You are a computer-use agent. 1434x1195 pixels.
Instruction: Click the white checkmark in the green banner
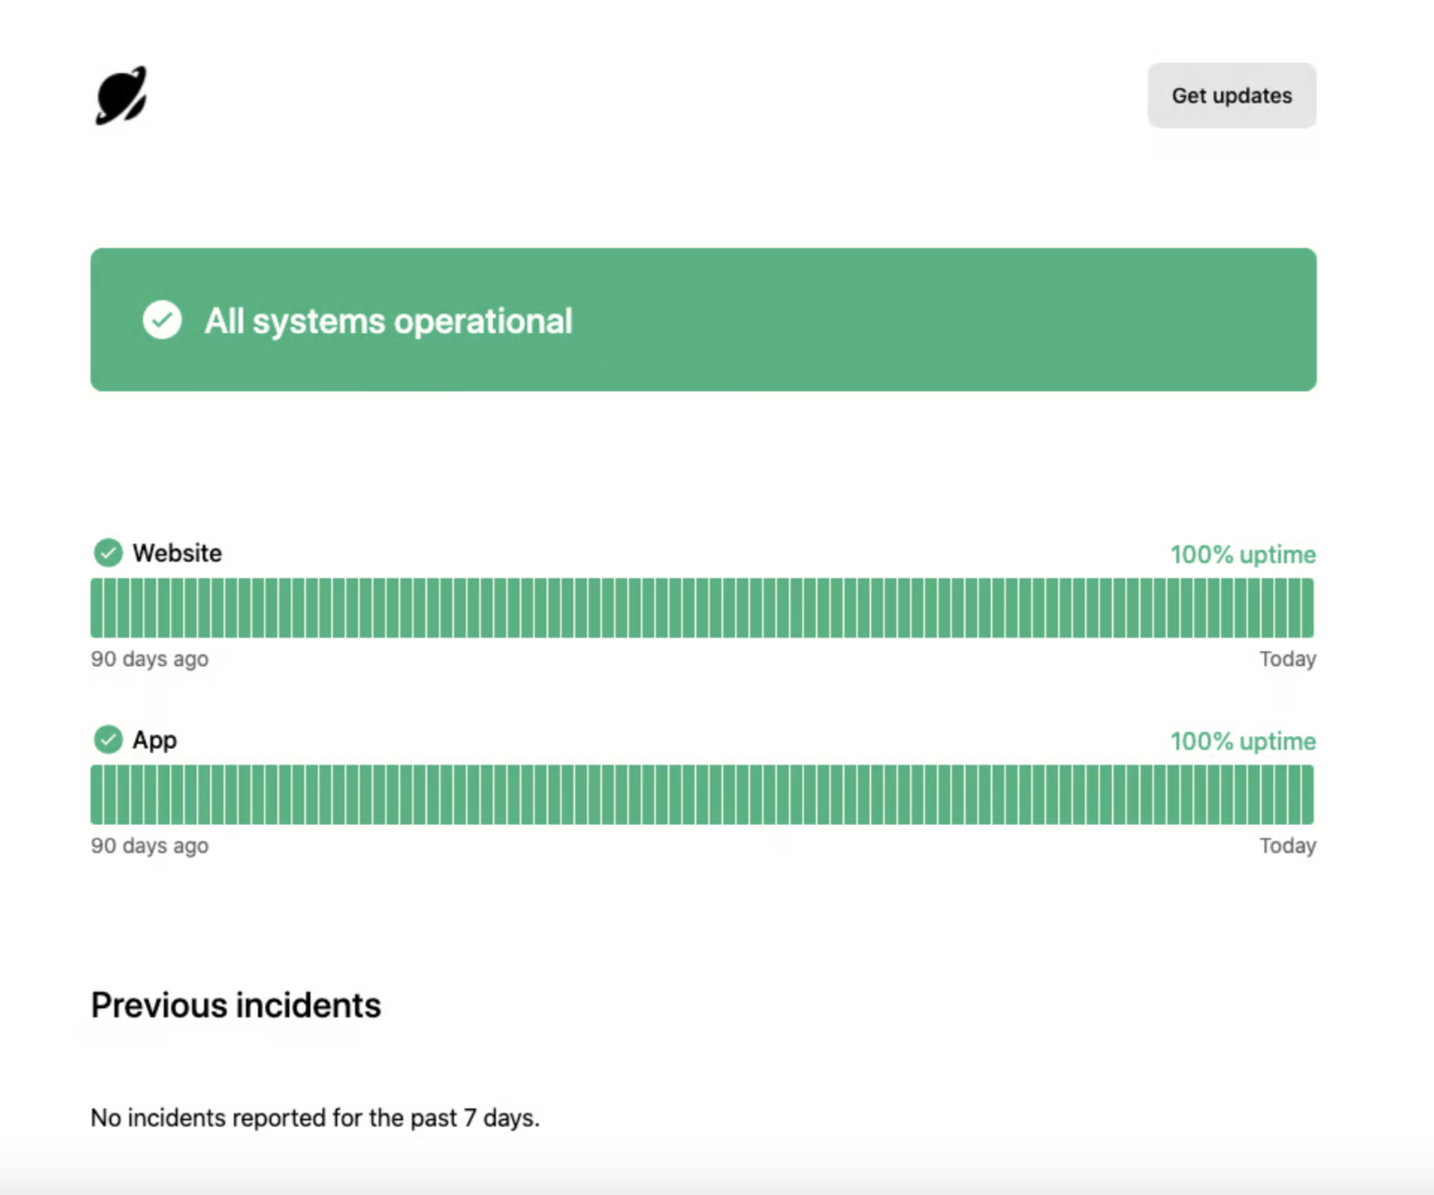pyautogui.click(x=162, y=320)
